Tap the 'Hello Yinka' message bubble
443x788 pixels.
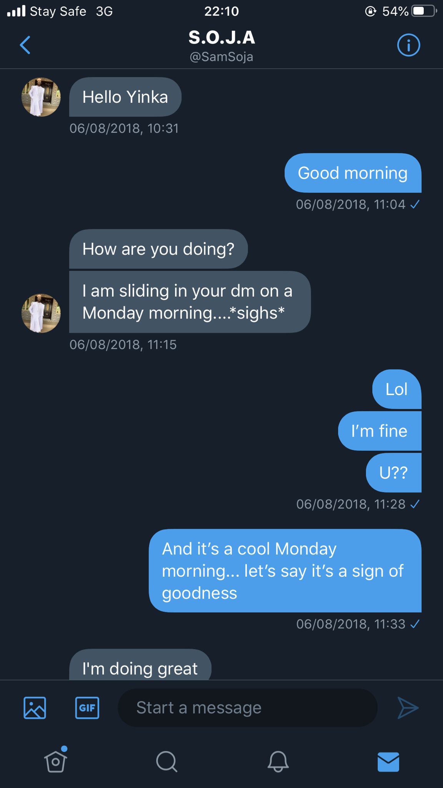click(125, 97)
